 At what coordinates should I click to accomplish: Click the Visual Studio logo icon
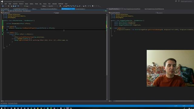(2, 2)
